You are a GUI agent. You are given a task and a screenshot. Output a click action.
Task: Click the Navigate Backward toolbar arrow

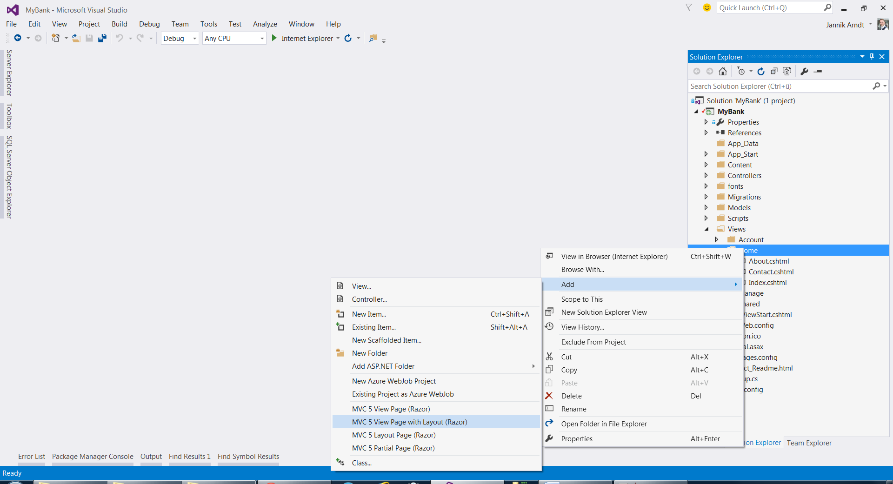point(18,38)
